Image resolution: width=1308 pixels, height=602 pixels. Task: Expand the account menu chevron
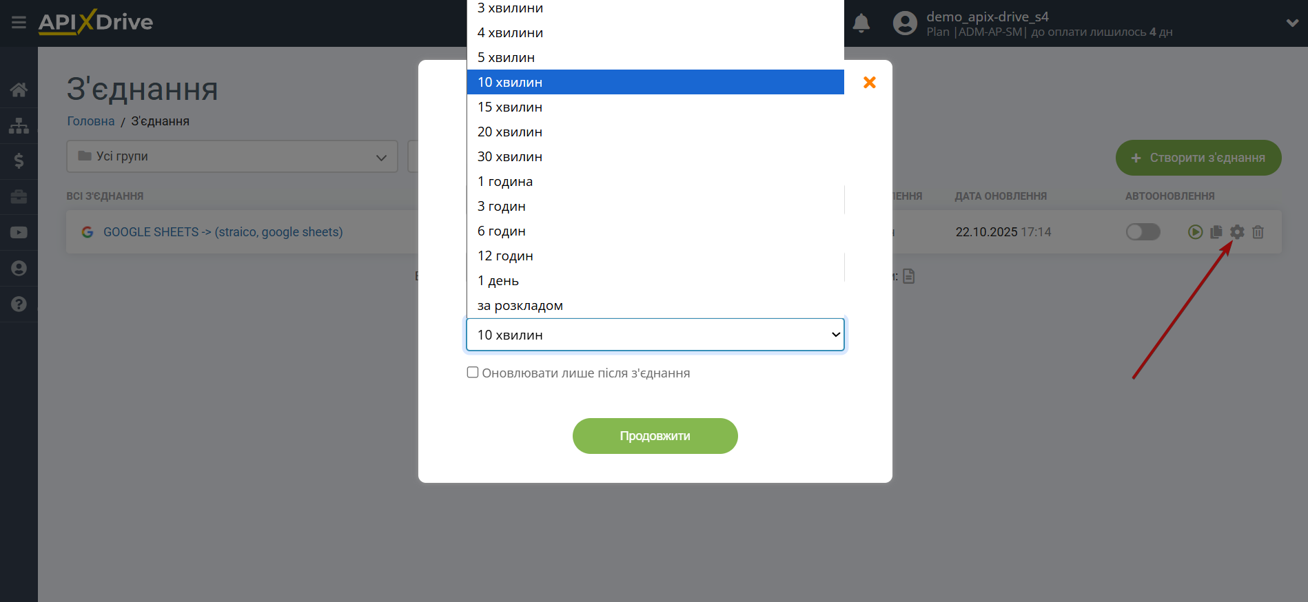[1292, 23]
